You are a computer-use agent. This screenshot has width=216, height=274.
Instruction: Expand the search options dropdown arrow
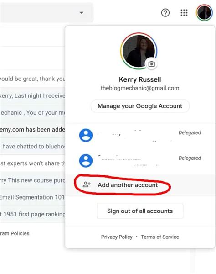[82, 13]
